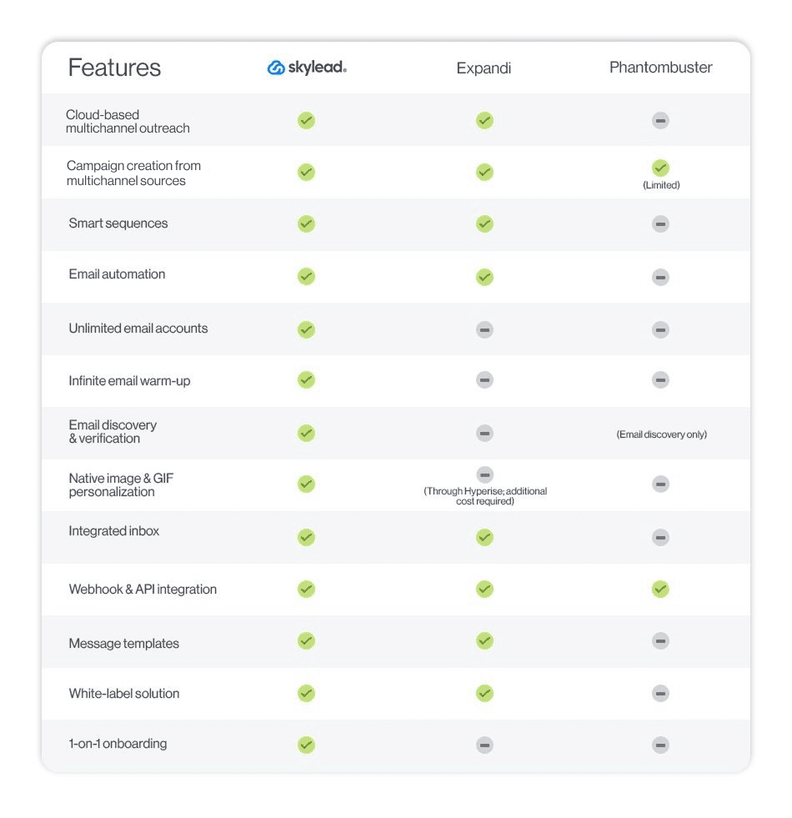Click Skylead checkmark for Smart sequences
The height and width of the screenshot is (818, 792).
306,223
